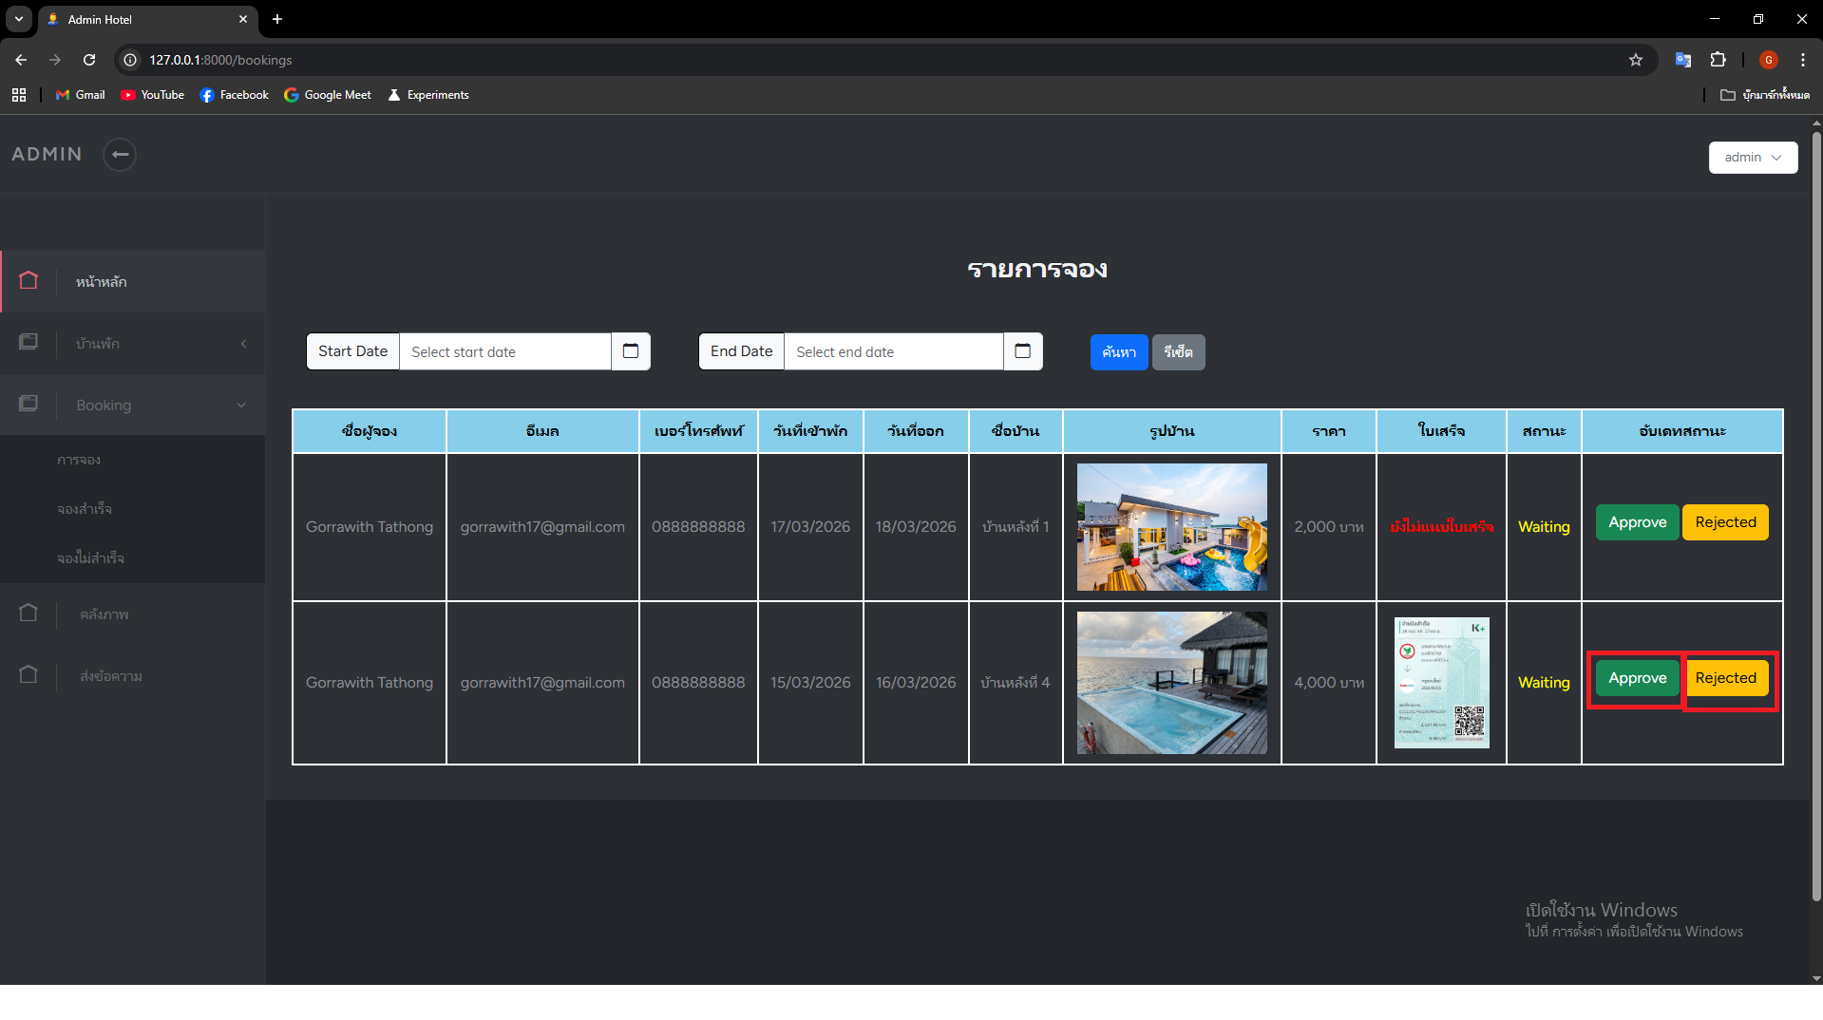Screen dimensions: 1823x1020
Task: Expand the บ้านพัก sidebar menu
Action: pos(133,344)
